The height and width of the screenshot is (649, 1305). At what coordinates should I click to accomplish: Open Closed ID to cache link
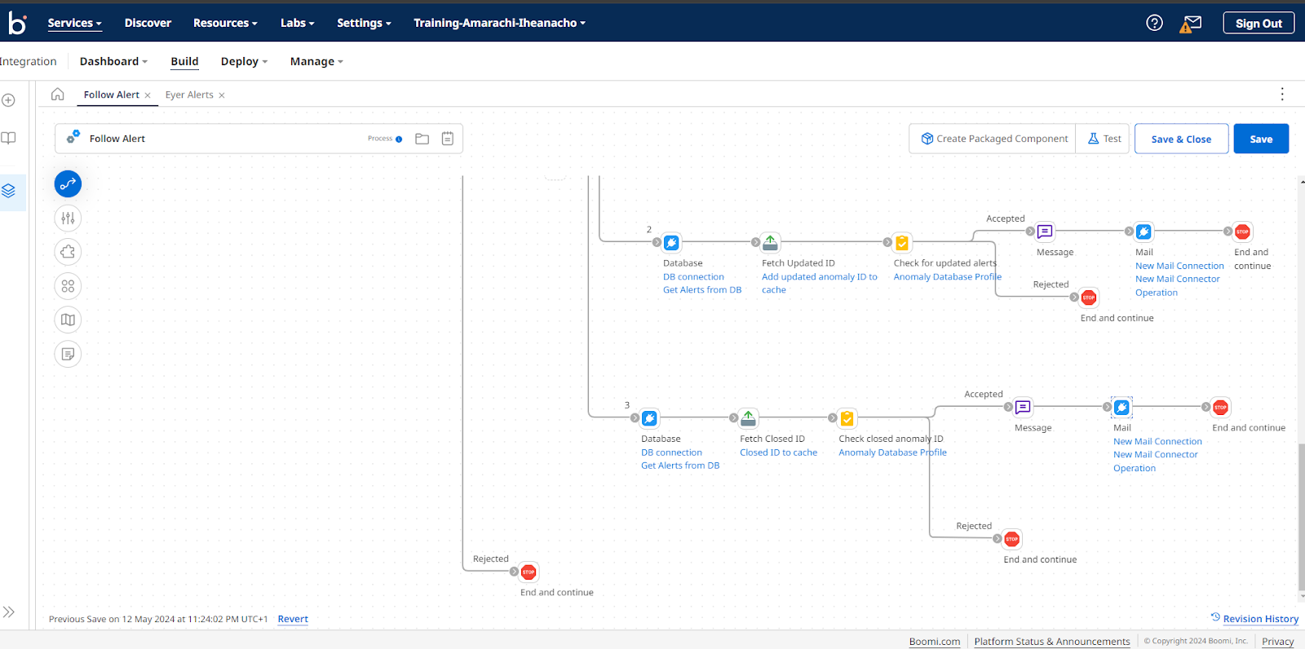click(778, 453)
